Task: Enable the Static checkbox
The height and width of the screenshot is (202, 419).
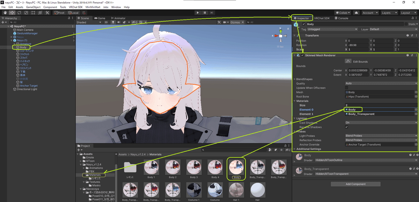Action: pyautogui.click(x=406, y=24)
